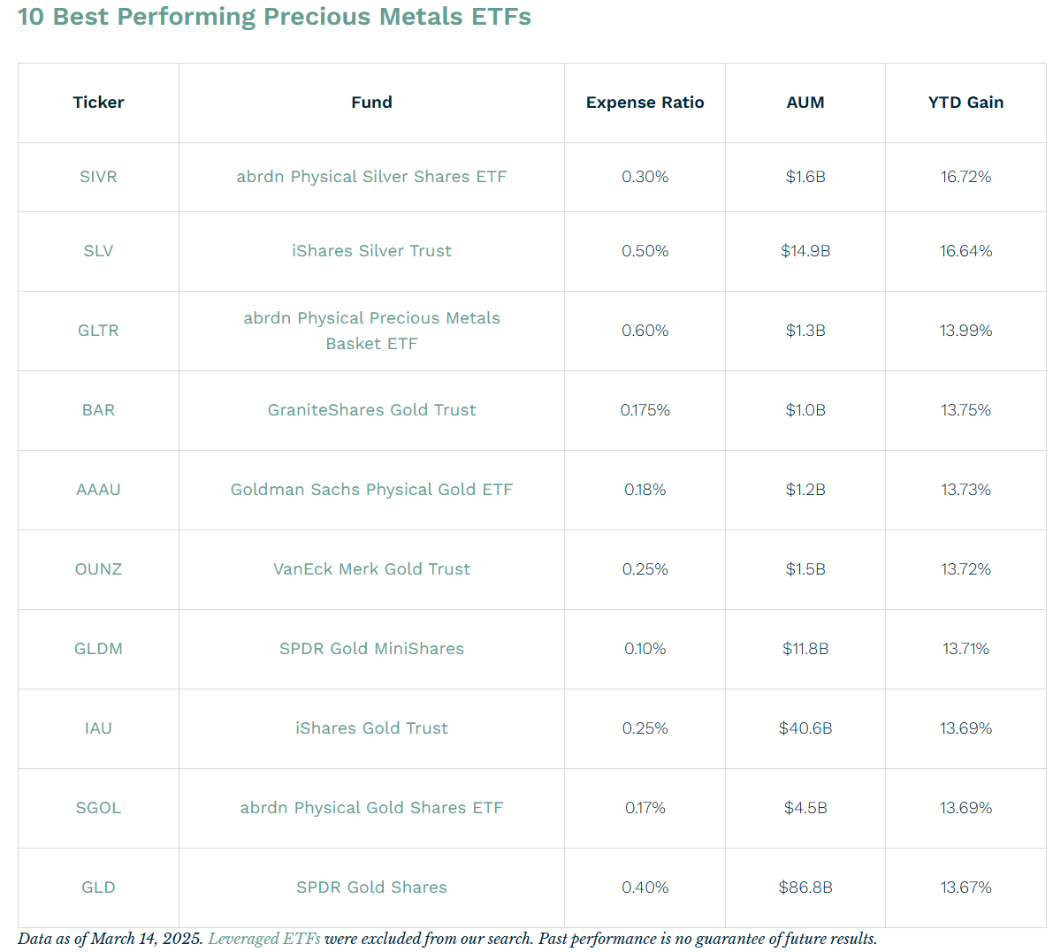The image size is (1053, 952).
Task: Click the IAU ticker symbol
Action: (x=98, y=728)
